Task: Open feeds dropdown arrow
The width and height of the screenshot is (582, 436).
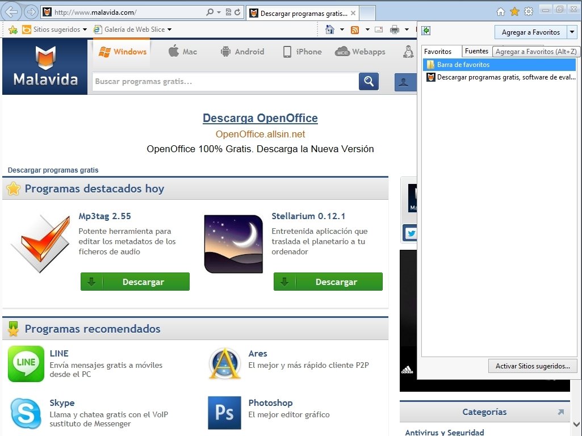Action: click(x=367, y=30)
